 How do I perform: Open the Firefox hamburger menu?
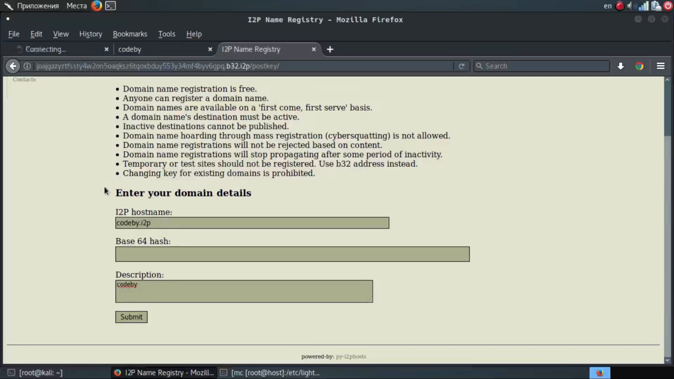pos(661,66)
